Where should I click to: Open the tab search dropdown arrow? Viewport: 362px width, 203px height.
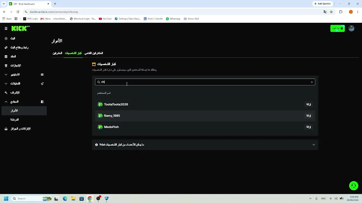click(4, 4)
